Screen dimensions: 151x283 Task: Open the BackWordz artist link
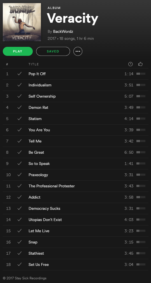pyautogui.click(x=63, y=32)
